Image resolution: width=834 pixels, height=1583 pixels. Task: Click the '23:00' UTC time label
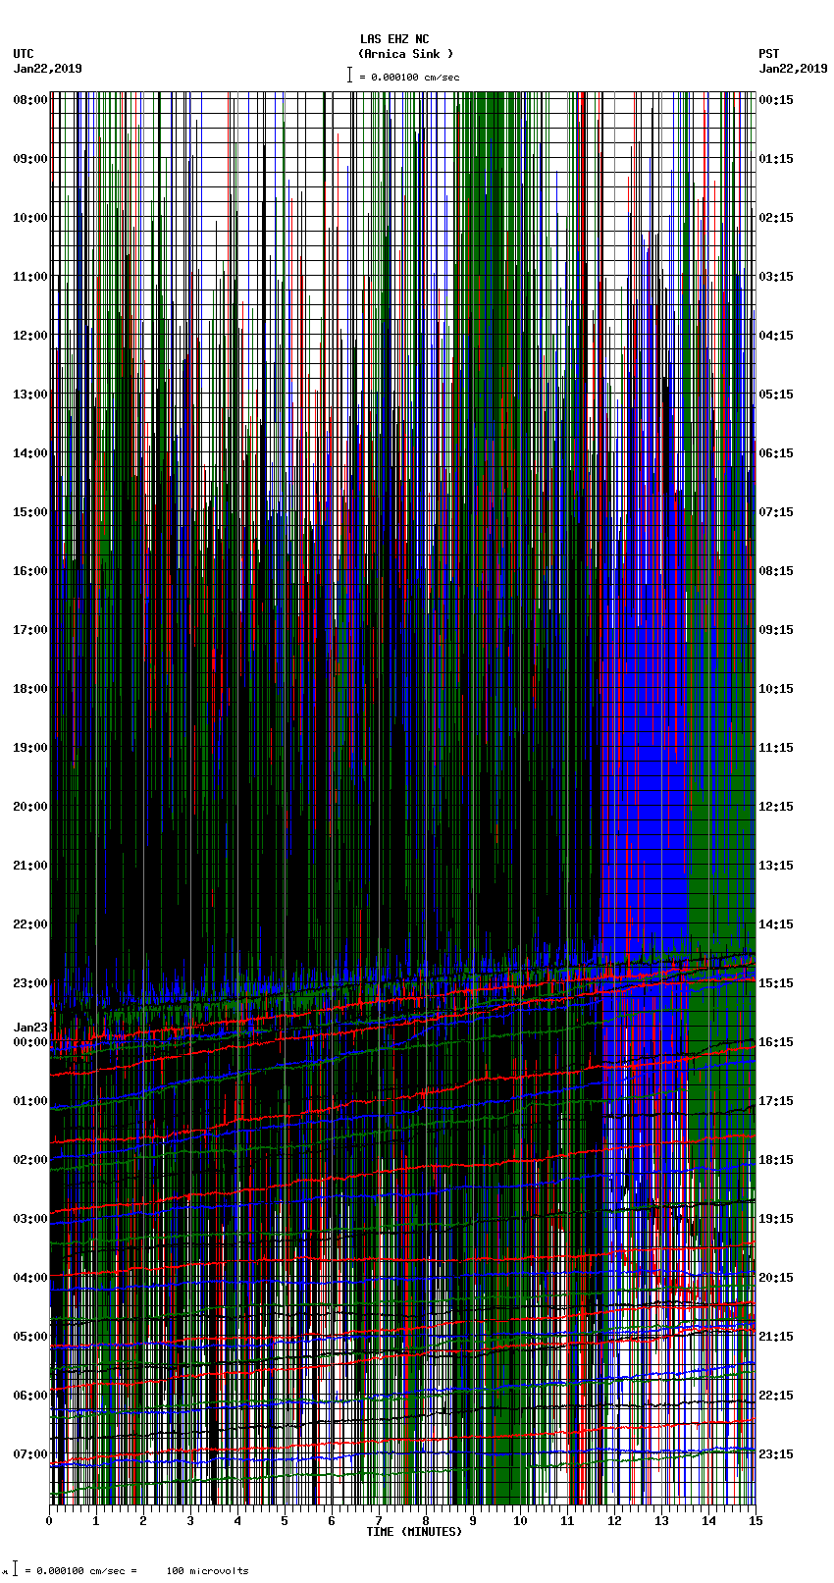[30, 983]
